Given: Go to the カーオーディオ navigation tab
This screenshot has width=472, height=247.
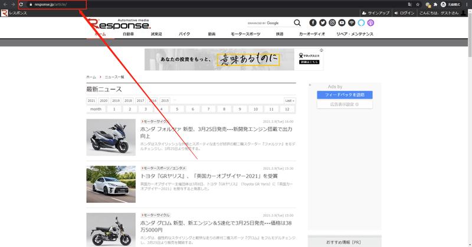Looking at the screenshot, I should pos(312,34).
